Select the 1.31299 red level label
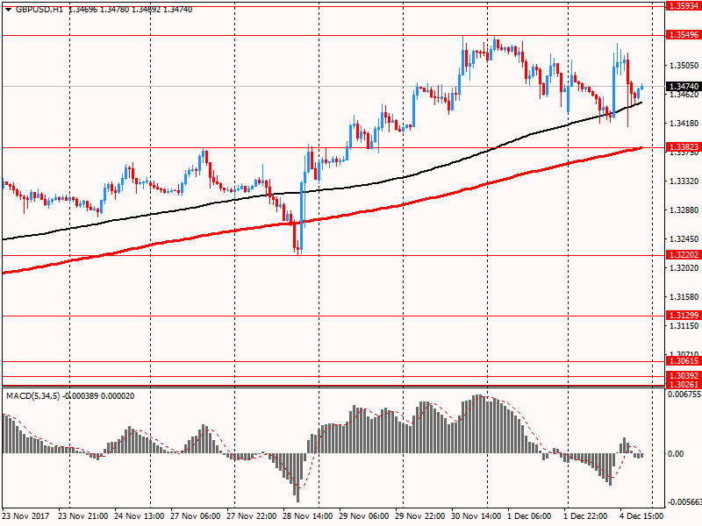The image size is (702, 526). pos(684,316)
